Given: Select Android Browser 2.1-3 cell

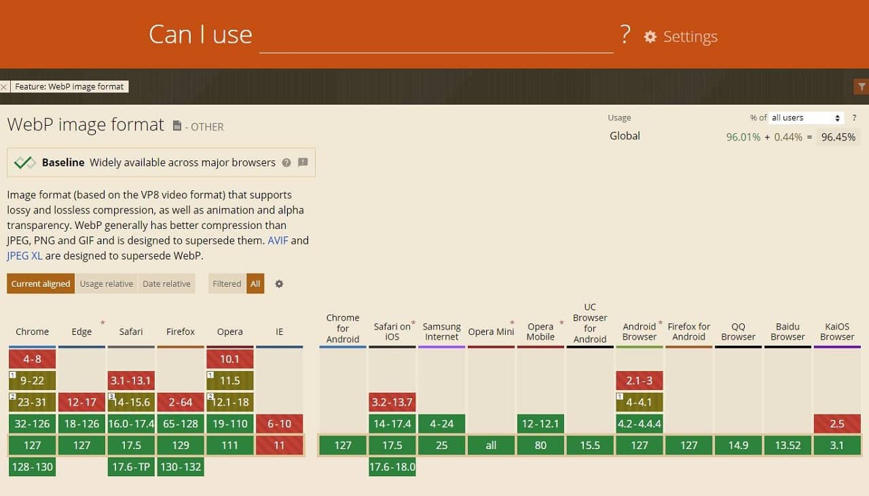Looking at the screenshot, I should point(640,380).
